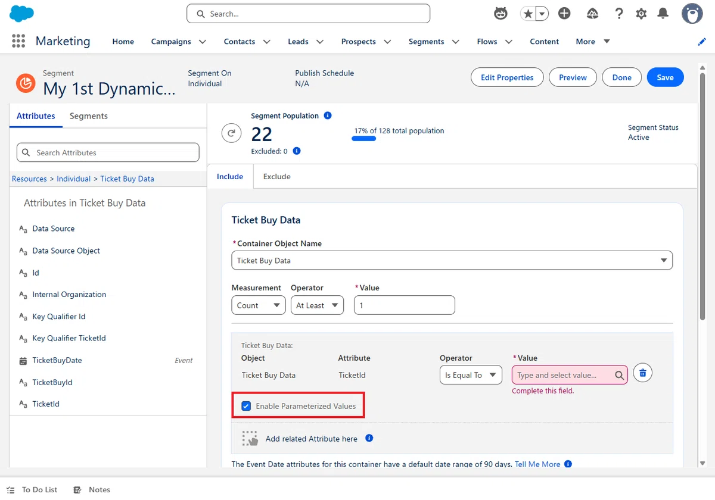Open the At Least operator dropdown
Viewport: 715px width, 500px height.
point(317,305)
